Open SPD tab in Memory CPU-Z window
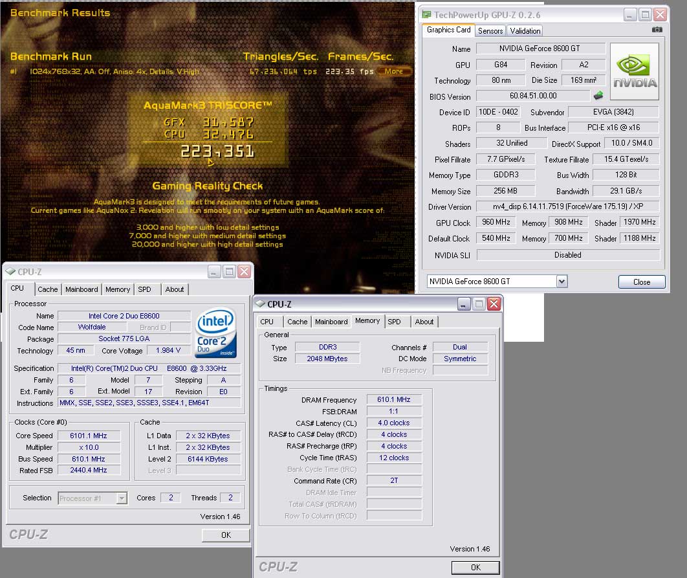This screenshot has width=687, height=578. tap(395, 322)
